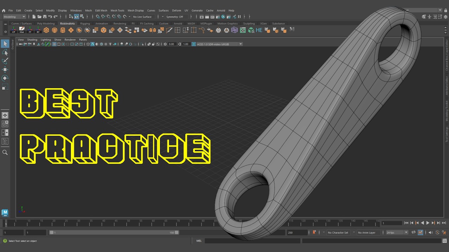Redo action via status line arrow
Image resolution: width=449 pixels, height=252 pixels.
(55, 16)
